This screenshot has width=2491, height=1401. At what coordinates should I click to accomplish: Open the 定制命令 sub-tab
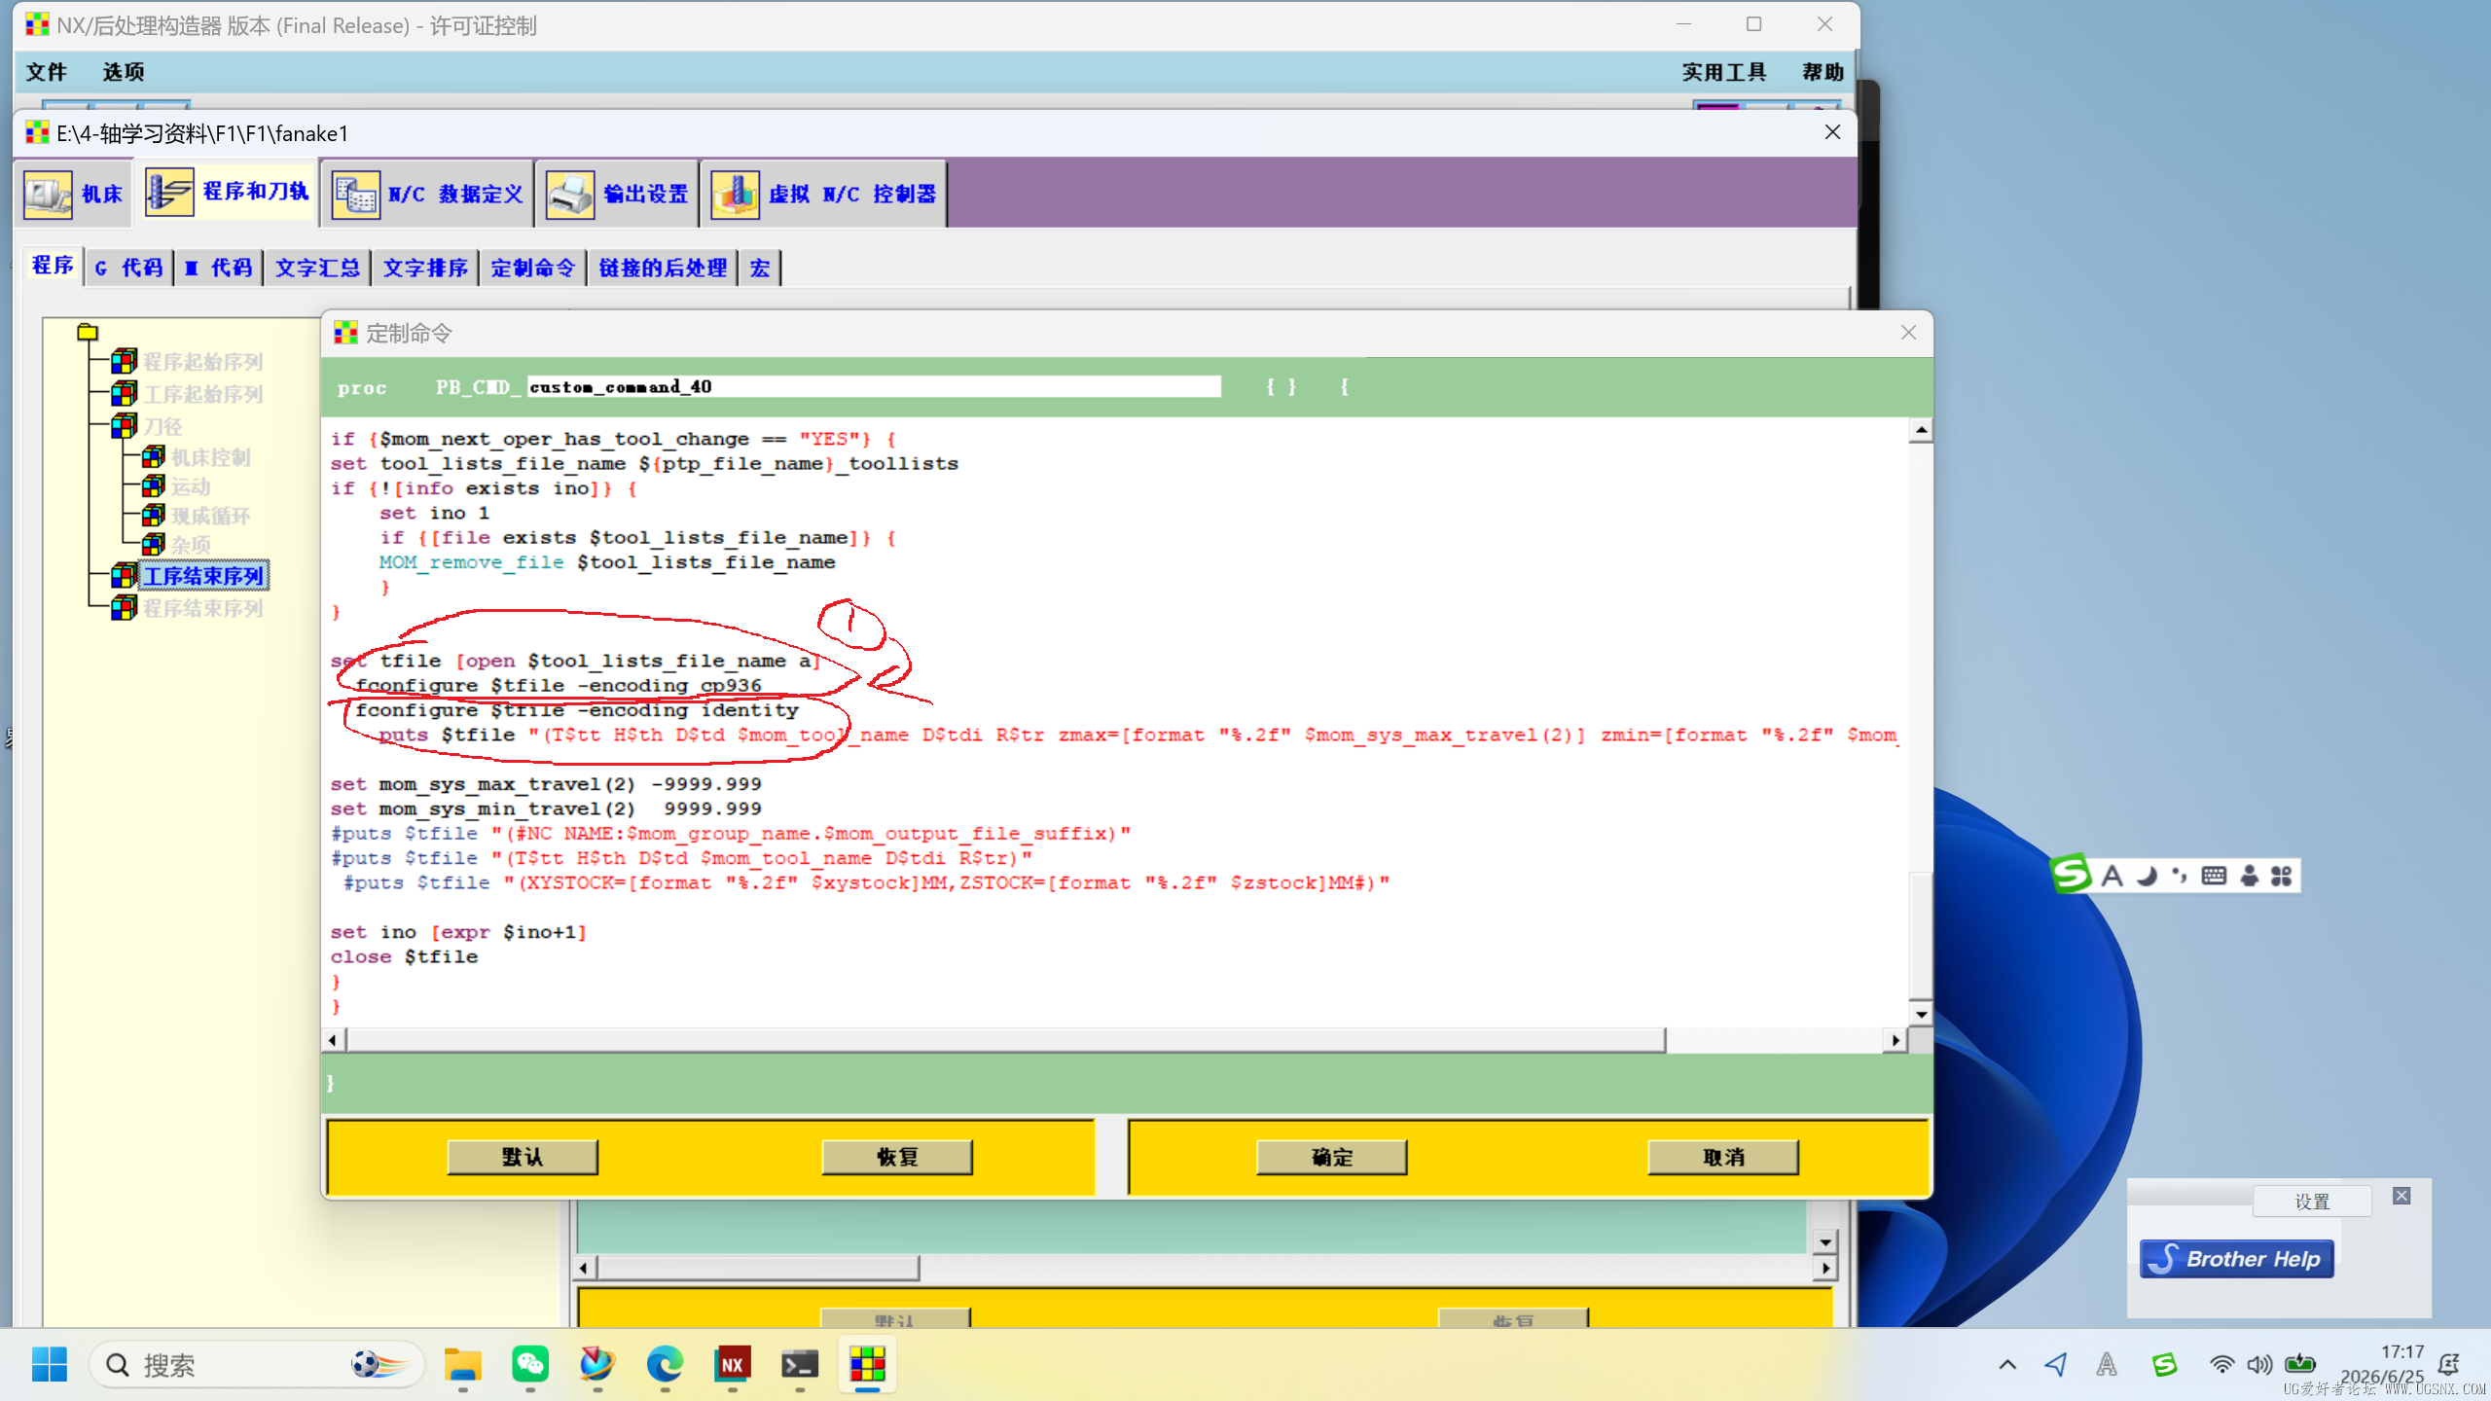tap(532, 268)
